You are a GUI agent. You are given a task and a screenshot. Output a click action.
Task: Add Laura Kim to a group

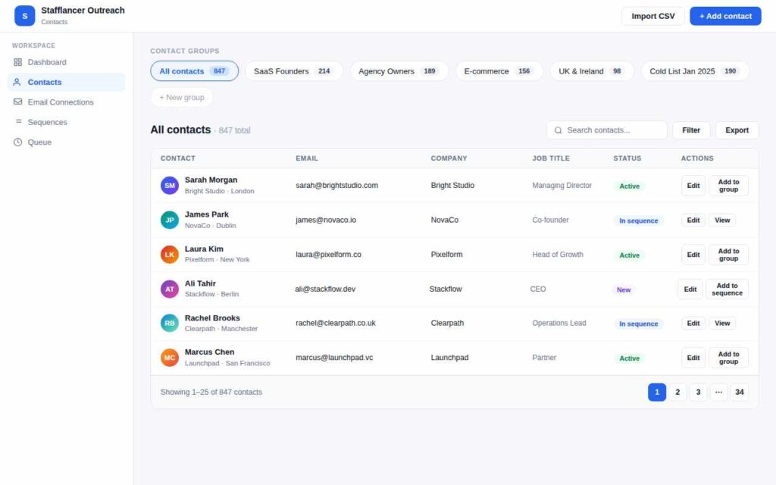[x=728, y=255]
